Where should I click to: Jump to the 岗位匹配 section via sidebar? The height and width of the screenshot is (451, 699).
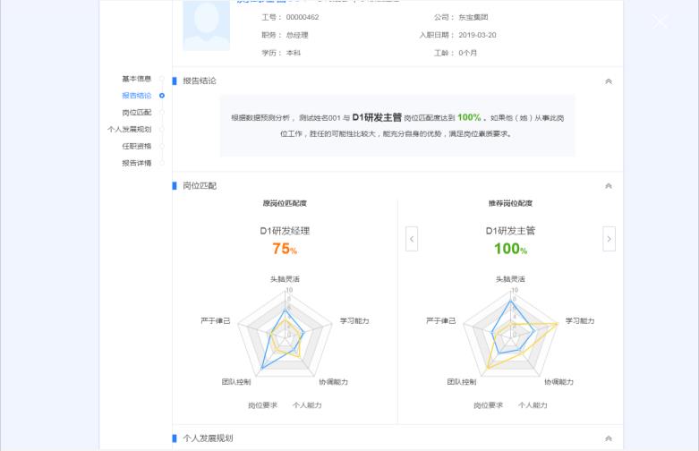(137, 113)
